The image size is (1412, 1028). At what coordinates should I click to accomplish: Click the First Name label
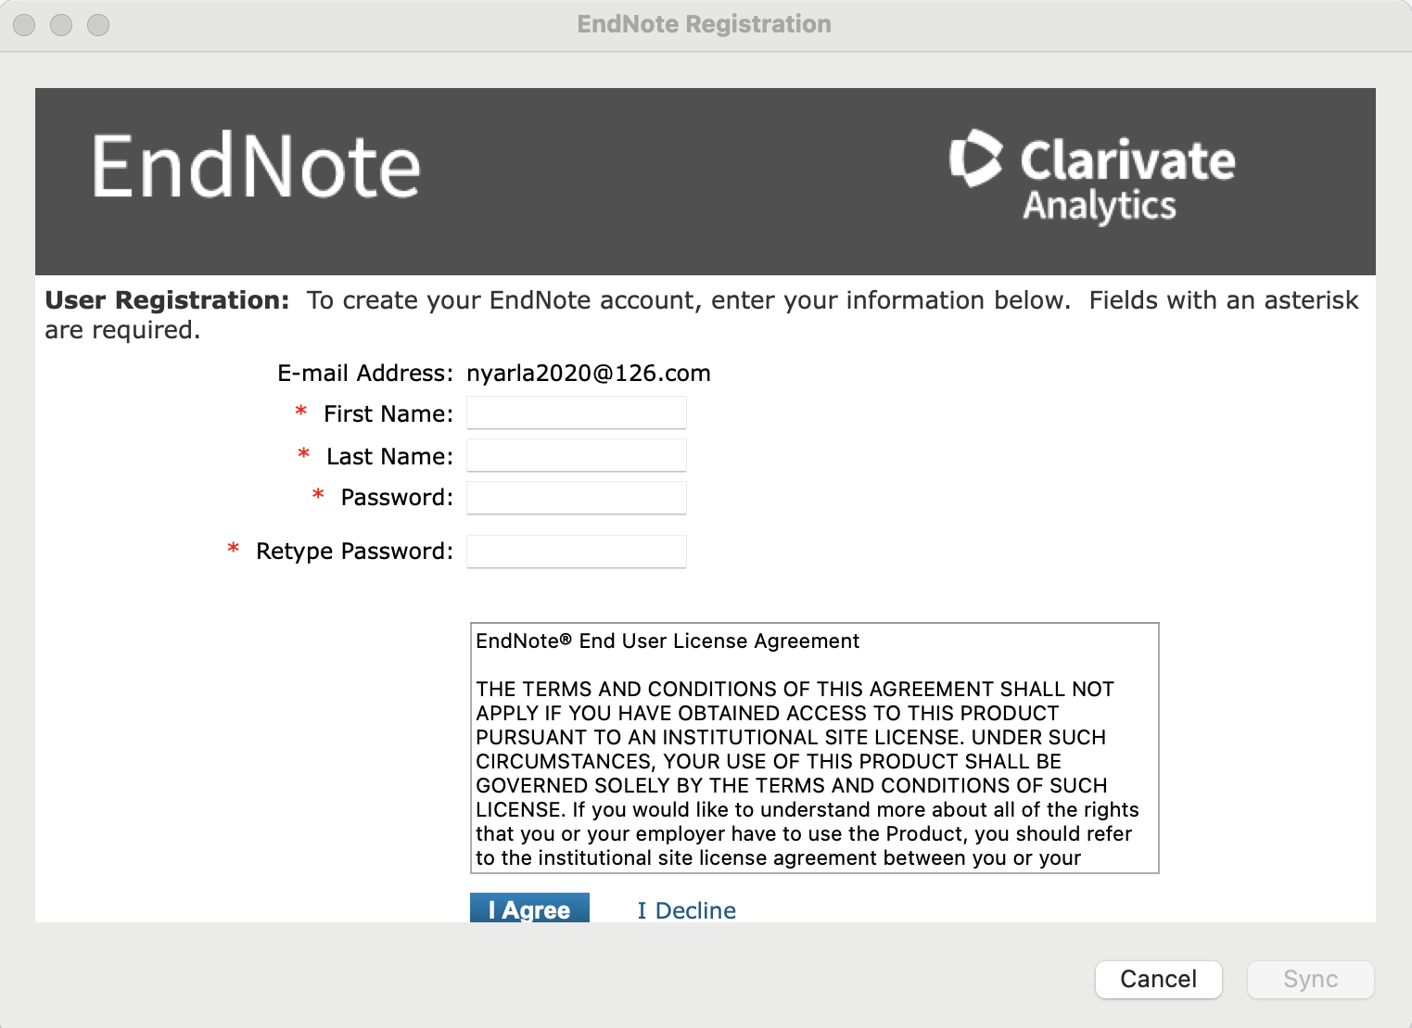(388, 414)
